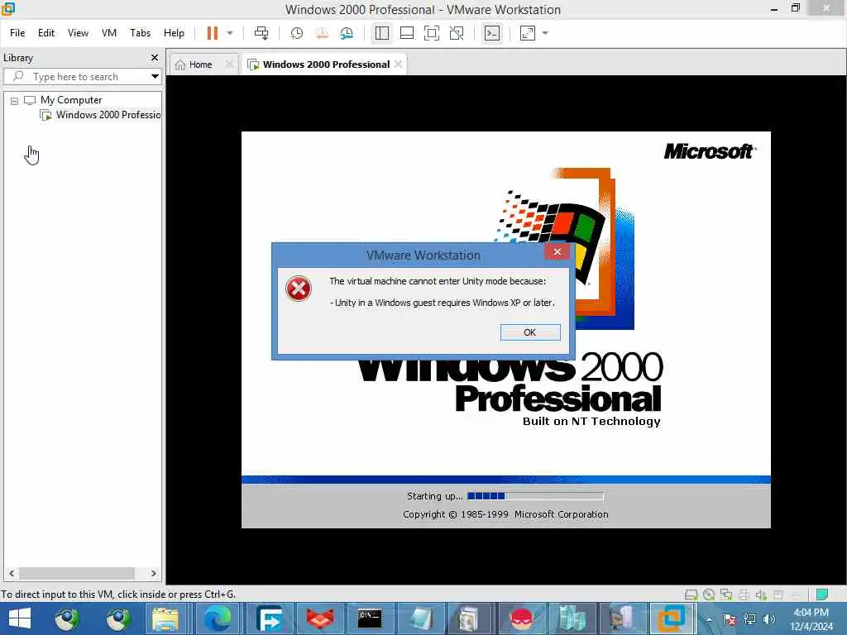Image resolution: width=847 pixels, height=635 pixels.
Task: Take a snapshot of this VM
Action: 297,33
